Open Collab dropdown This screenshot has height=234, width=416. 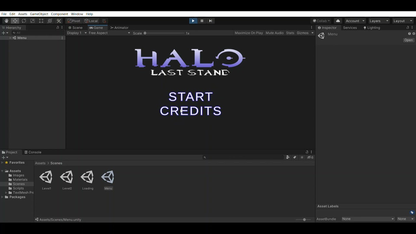tap(321, 21)
